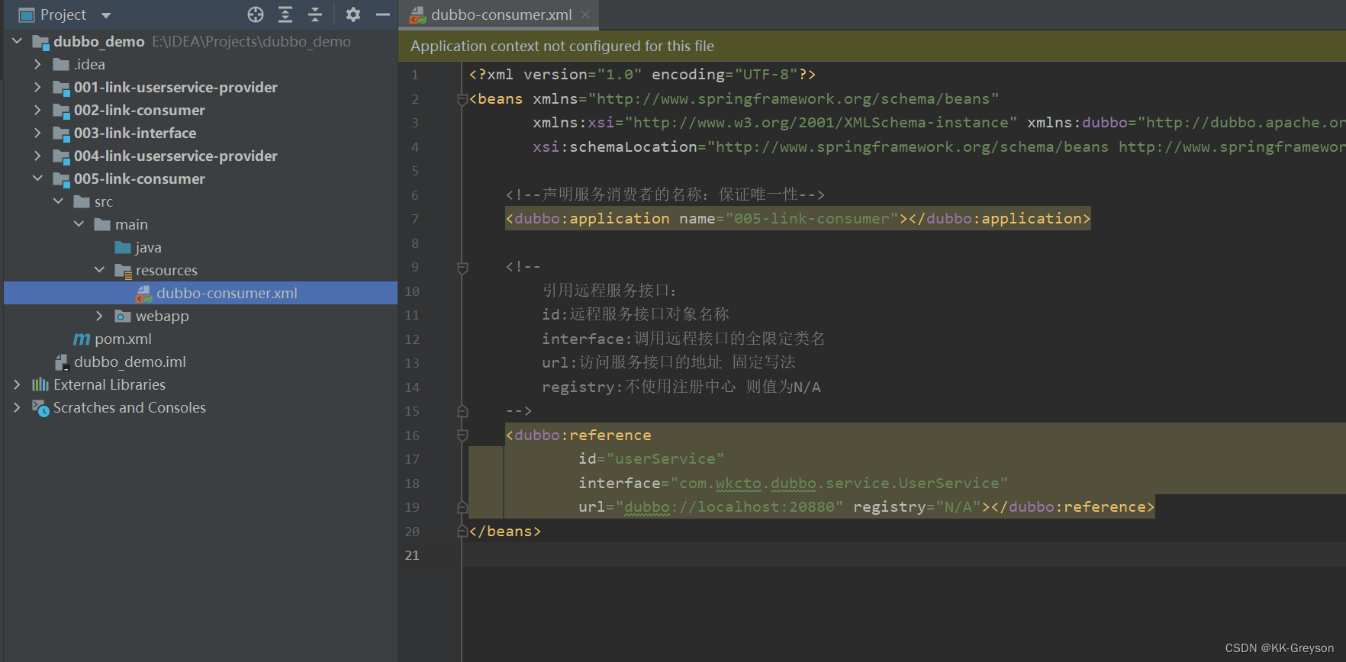
Task: Click the Application context not configured banner
Action: tap(872, 46)
